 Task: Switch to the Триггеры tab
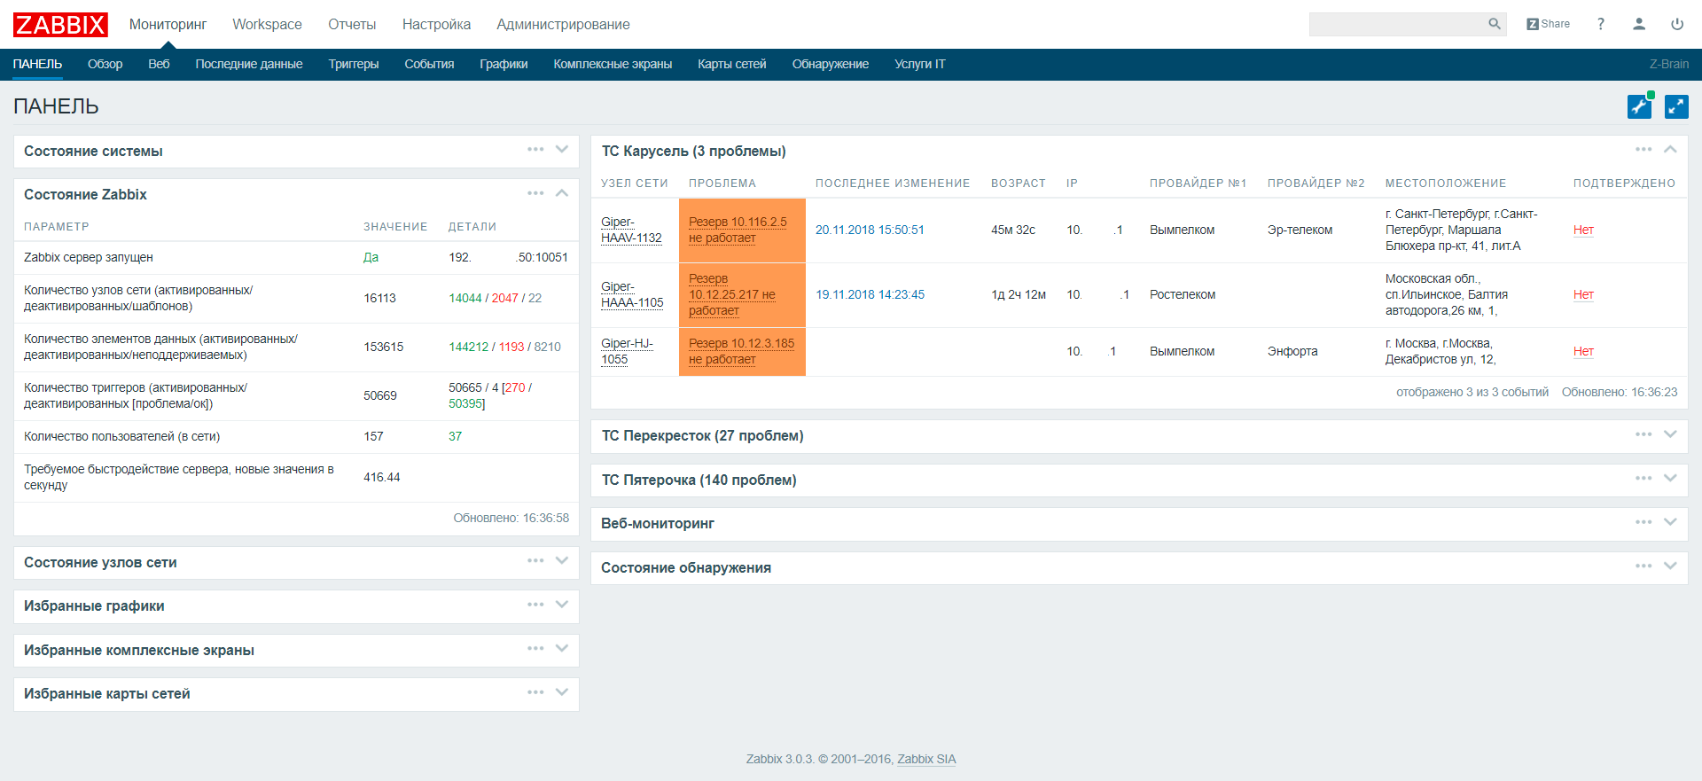point(354,64)
